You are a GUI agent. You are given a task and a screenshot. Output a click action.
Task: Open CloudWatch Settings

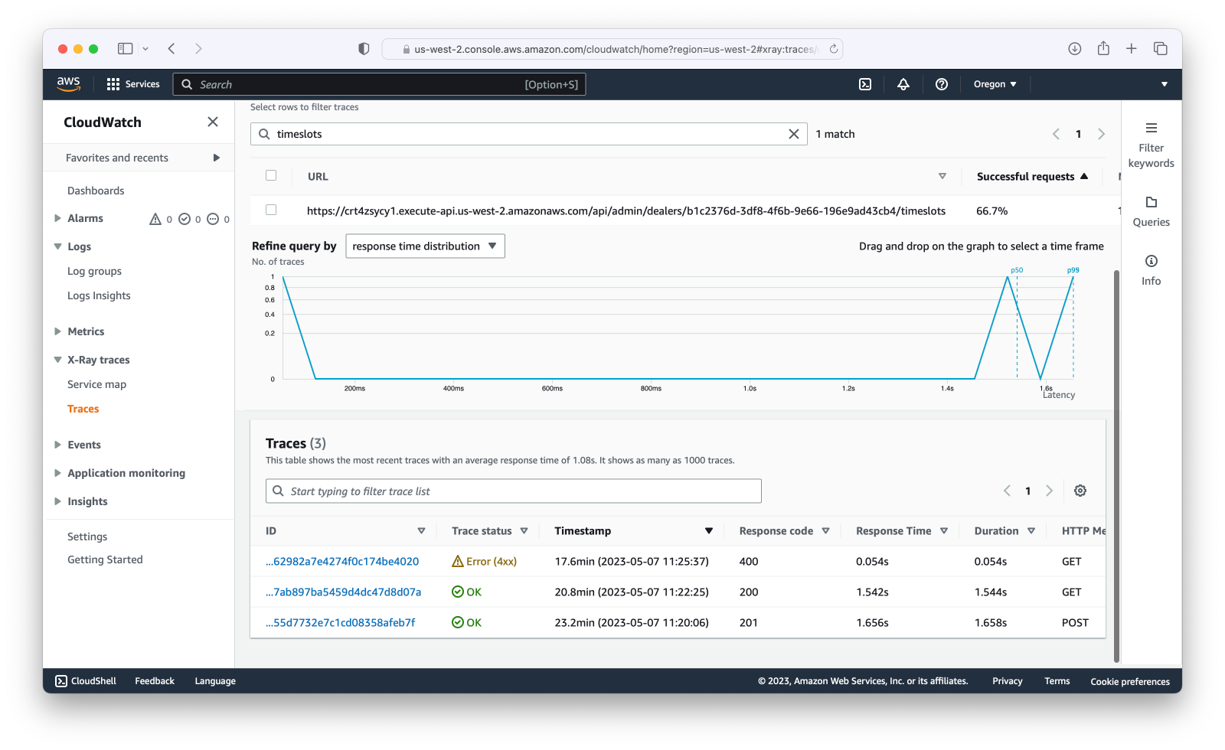pos(87,536)
